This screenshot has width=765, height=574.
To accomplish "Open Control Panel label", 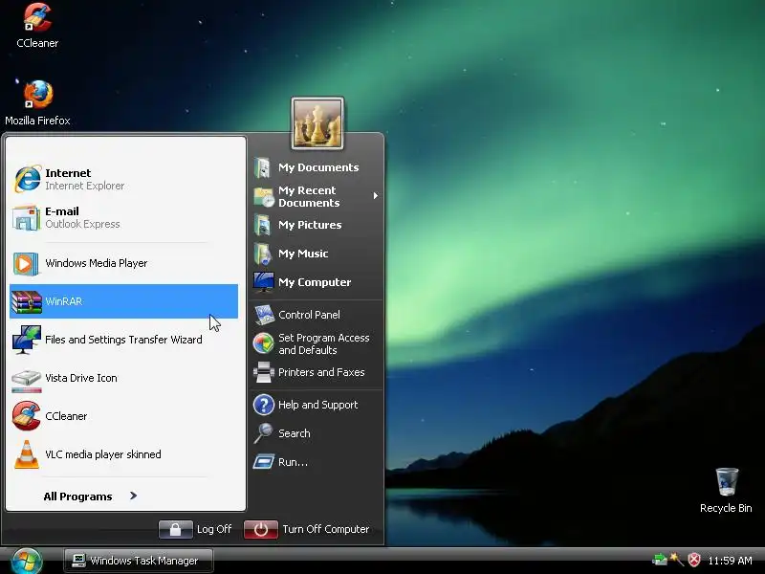I will click(309, 315).
